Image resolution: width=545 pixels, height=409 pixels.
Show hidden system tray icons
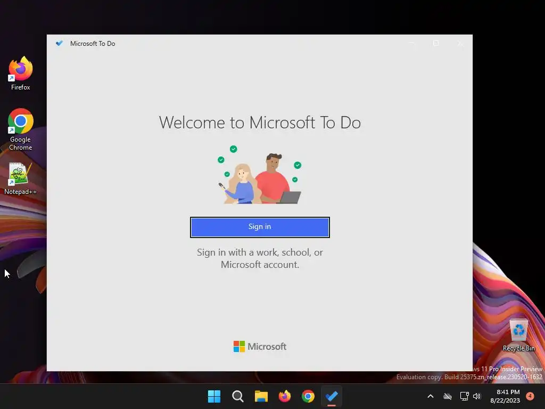[430, 396]
